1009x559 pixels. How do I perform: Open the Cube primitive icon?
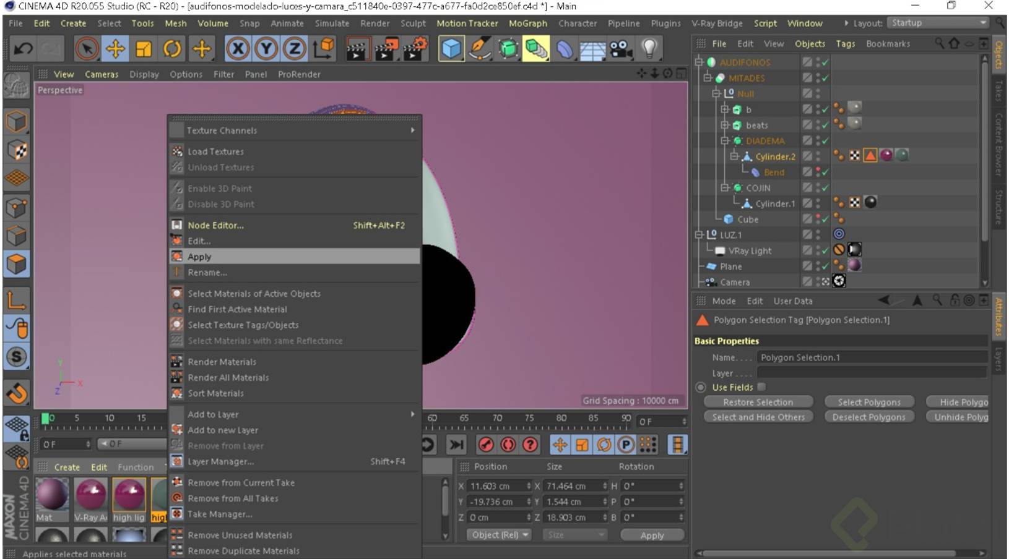click(x=451, y=48)
